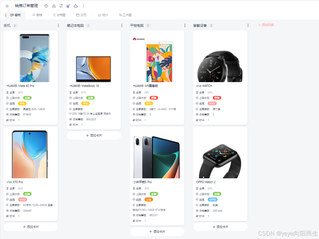Open HUAWEI M5青春版 tablet image
This screenshot has height=239, width=319.
159,61
